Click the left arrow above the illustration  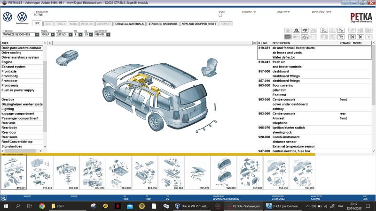pyautogui.click(x=50, y=43)
